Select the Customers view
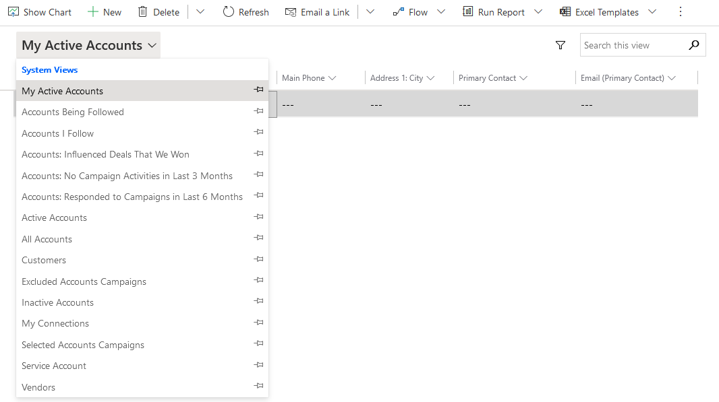The width and height of the screenshot is (719, 402). [44, 259]
